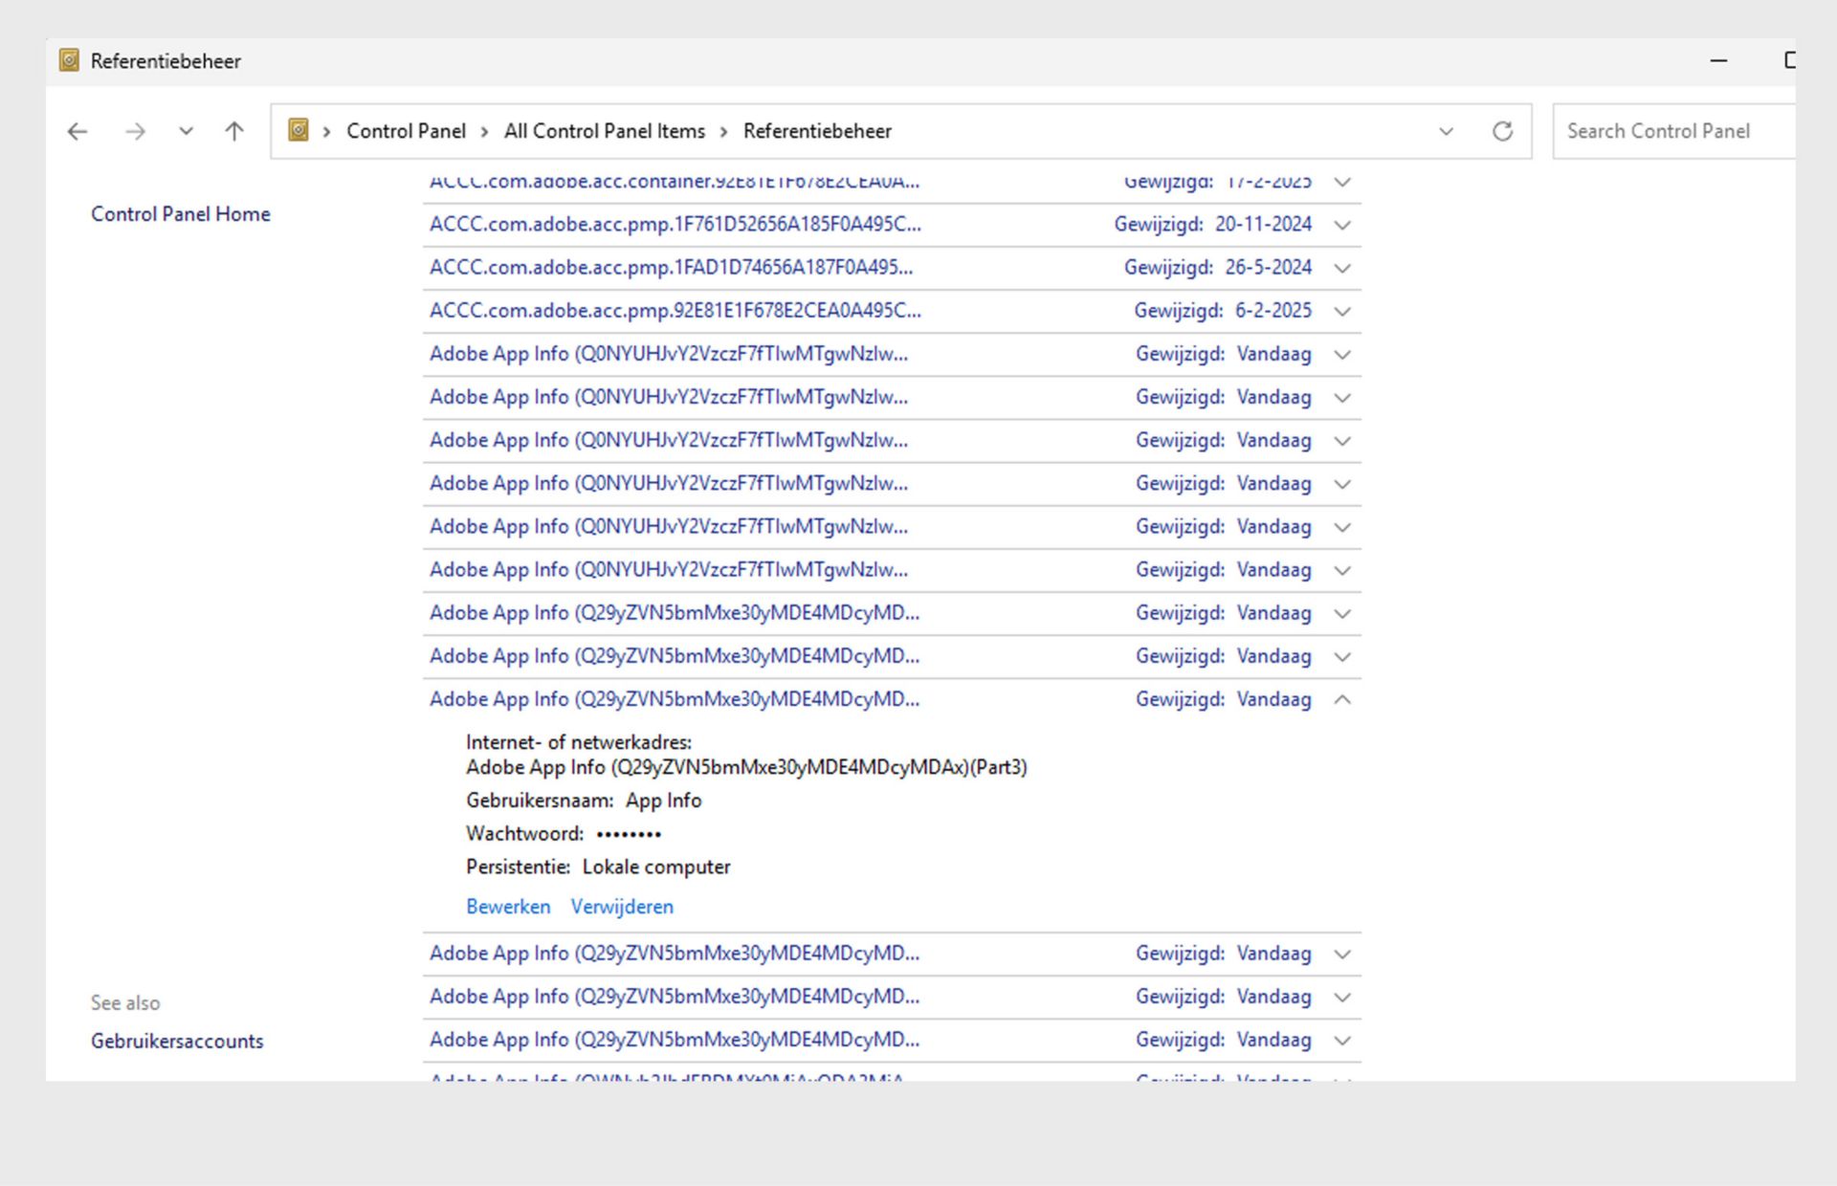The width and height of the screenshot is (1837, 1186).
Task: Click the chevron after All Control Panel Items
Action: [724, 131]
